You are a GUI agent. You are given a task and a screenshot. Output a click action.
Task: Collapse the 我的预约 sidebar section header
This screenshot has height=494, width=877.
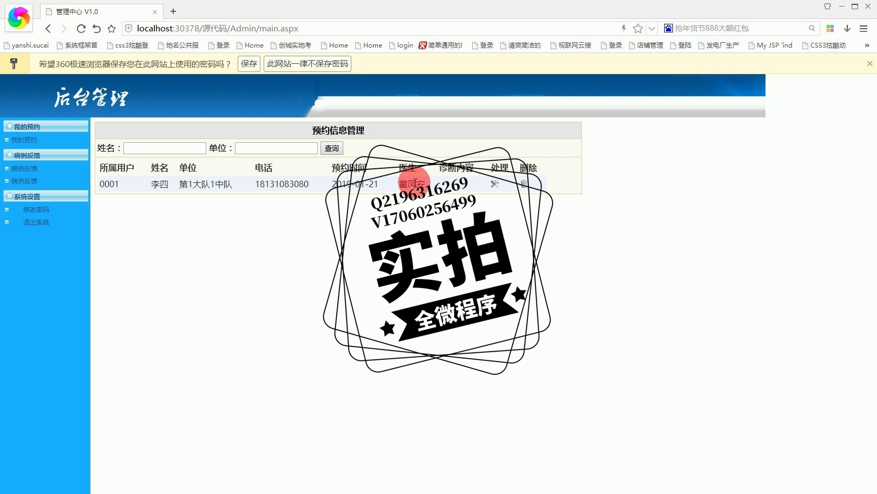46,127
